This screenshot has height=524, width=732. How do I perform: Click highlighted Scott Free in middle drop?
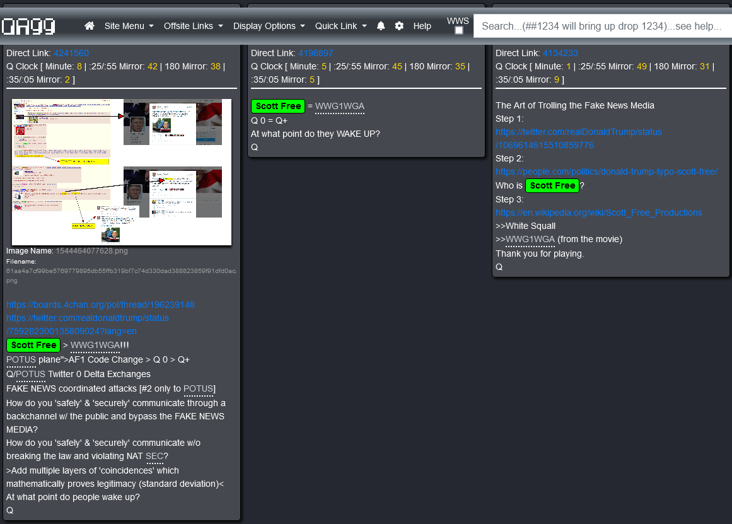click(x=278, y=107)
